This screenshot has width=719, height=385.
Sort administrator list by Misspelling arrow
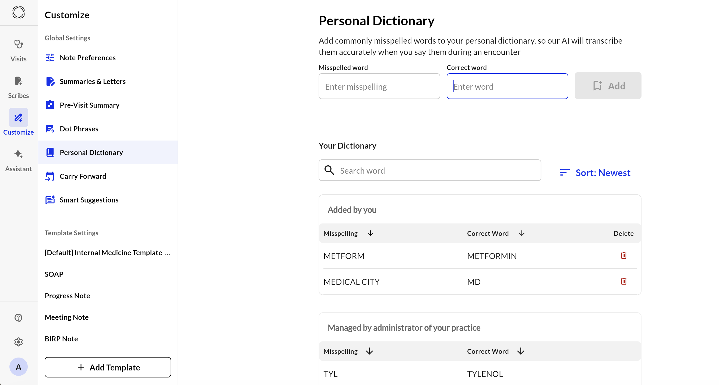(x=369, y=351)
